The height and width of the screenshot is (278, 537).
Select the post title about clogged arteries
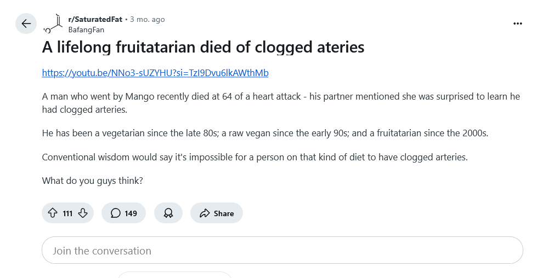click(x=203, y=47)
